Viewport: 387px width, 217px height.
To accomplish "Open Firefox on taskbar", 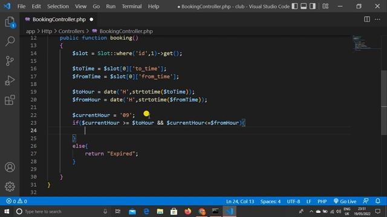I will coord(188,212).
